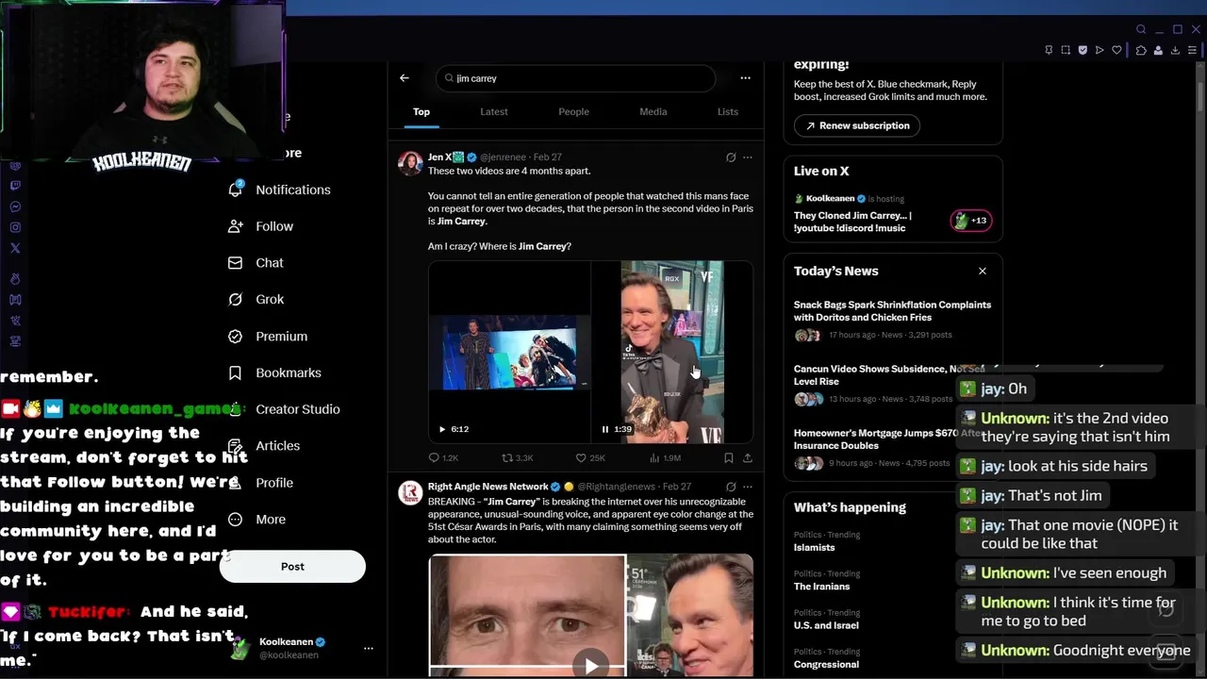Image resolution: width=1207 pixels, height=679 pixels.
Task: Click the browser's pin tab icon
Action: coord(1049,50)
